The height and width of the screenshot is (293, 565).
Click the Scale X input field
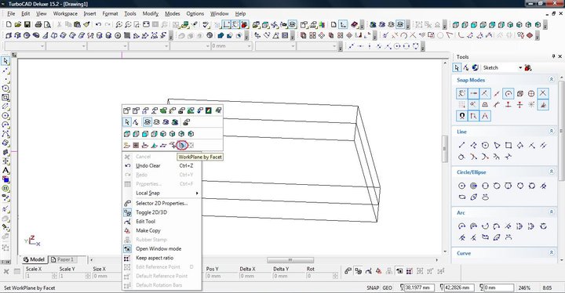pyautogui.click(x=38, y=276)
